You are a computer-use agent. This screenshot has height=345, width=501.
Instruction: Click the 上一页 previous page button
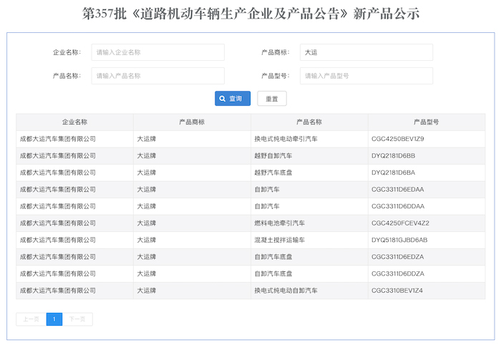click(x=31, y=319)
